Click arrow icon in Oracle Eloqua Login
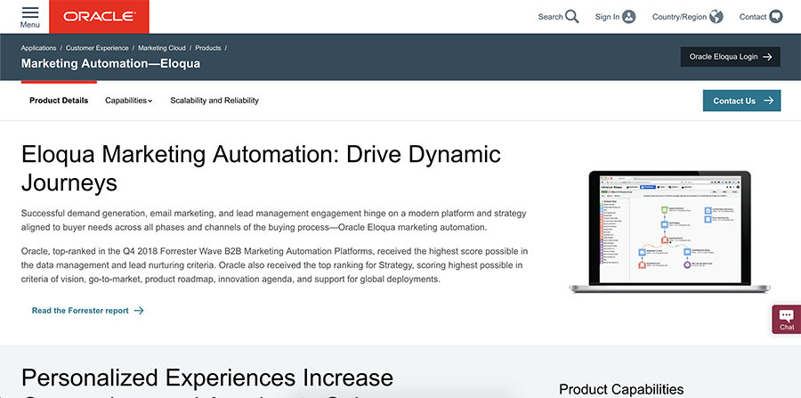 click(x=767, y=57)
